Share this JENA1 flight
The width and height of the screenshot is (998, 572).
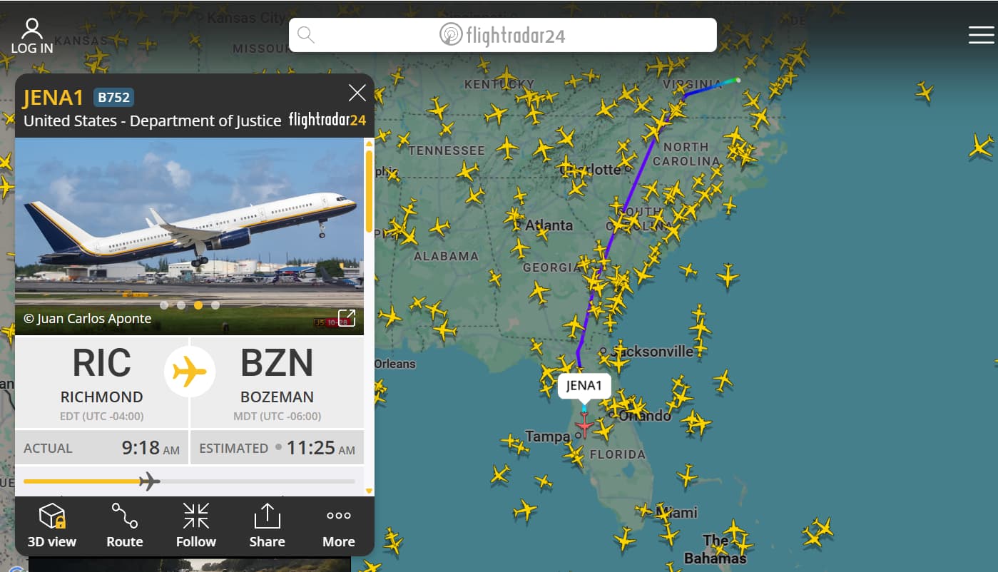point(267,516)
